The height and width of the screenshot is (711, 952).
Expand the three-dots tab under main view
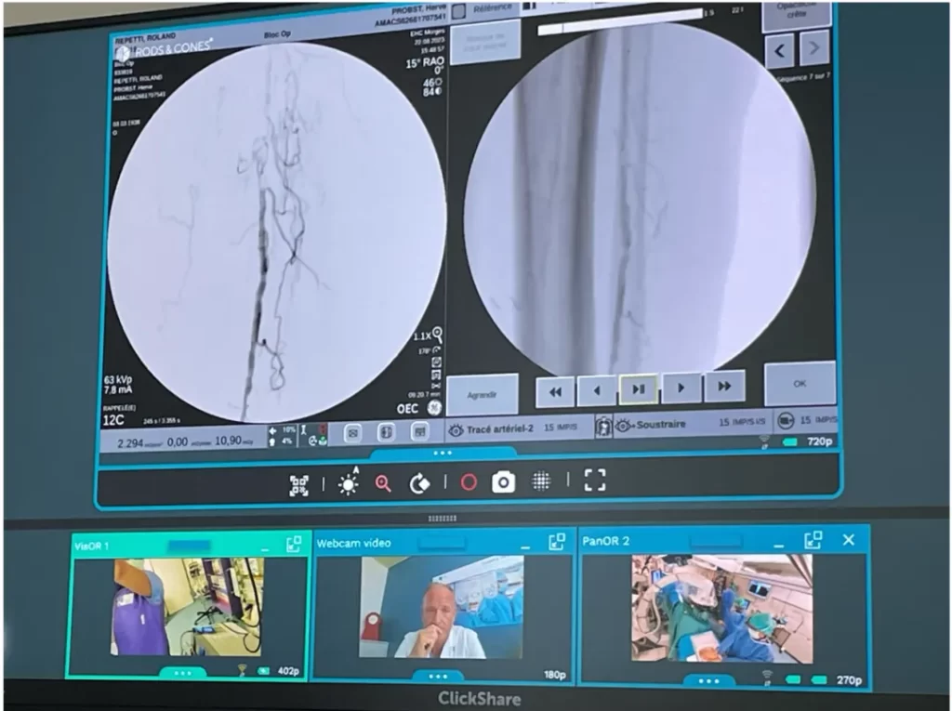(x=443, y=453)
